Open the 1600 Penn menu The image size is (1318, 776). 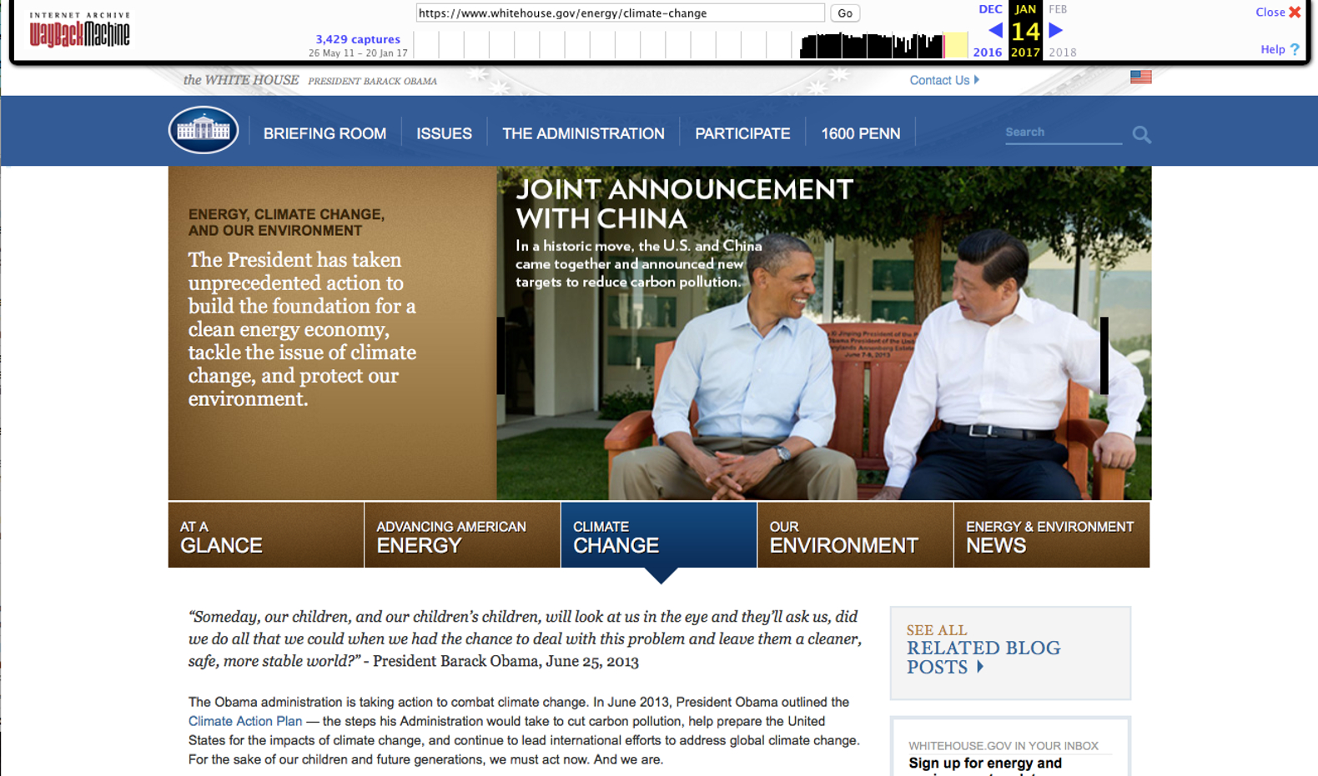pos(860,133)
